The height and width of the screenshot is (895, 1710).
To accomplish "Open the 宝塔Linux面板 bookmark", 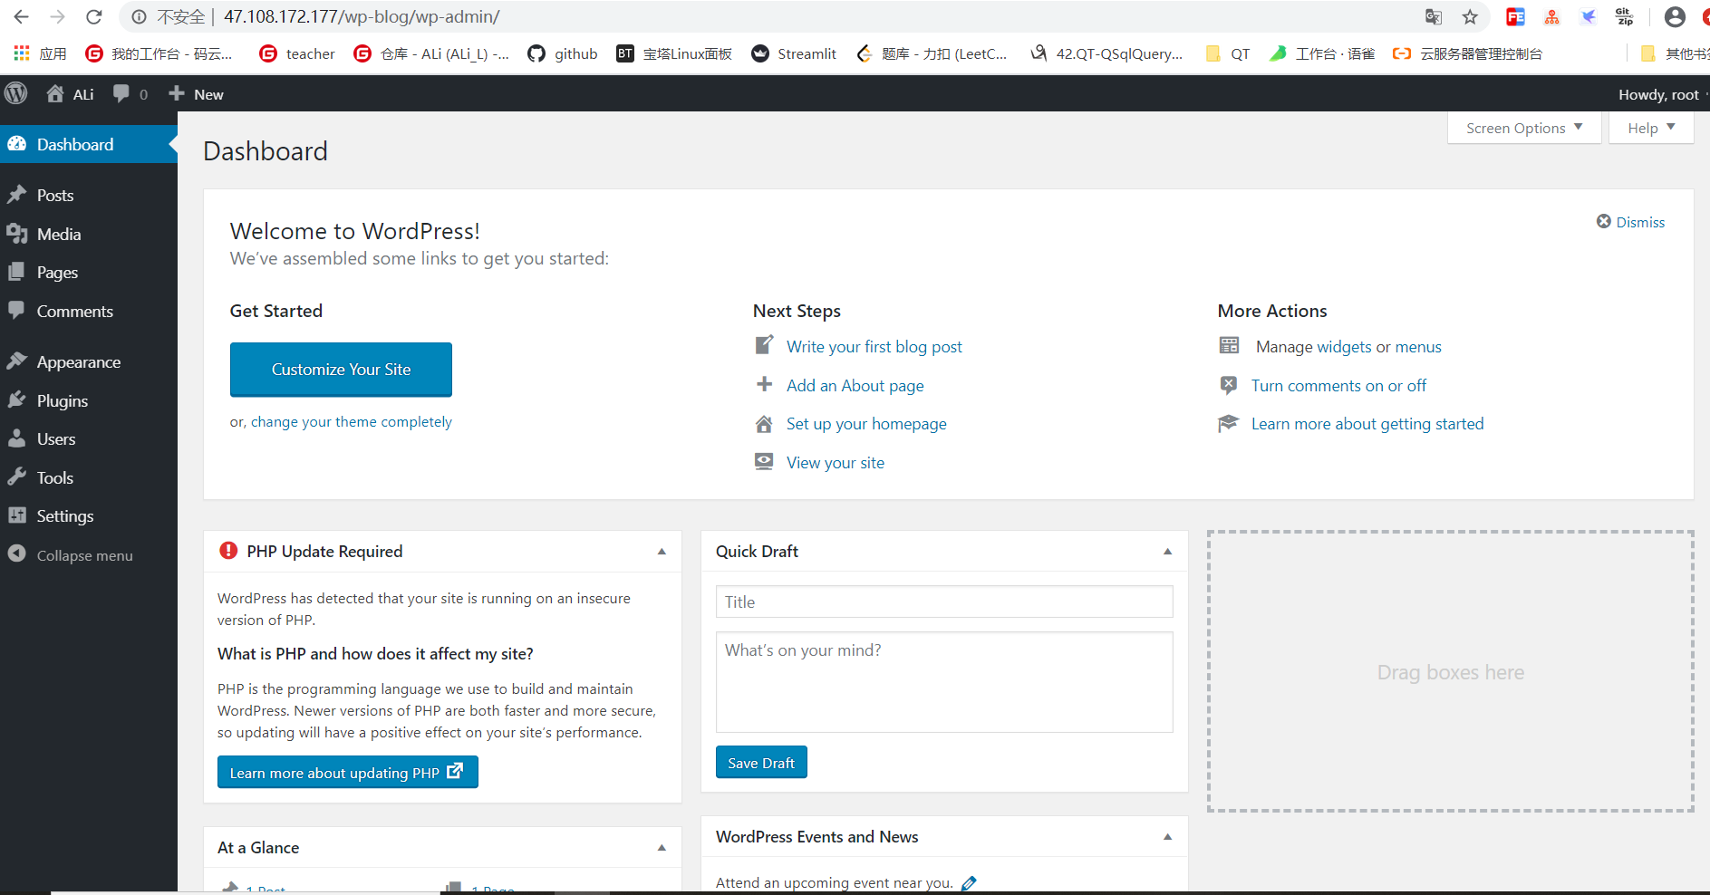I will (x=674, y=53).
